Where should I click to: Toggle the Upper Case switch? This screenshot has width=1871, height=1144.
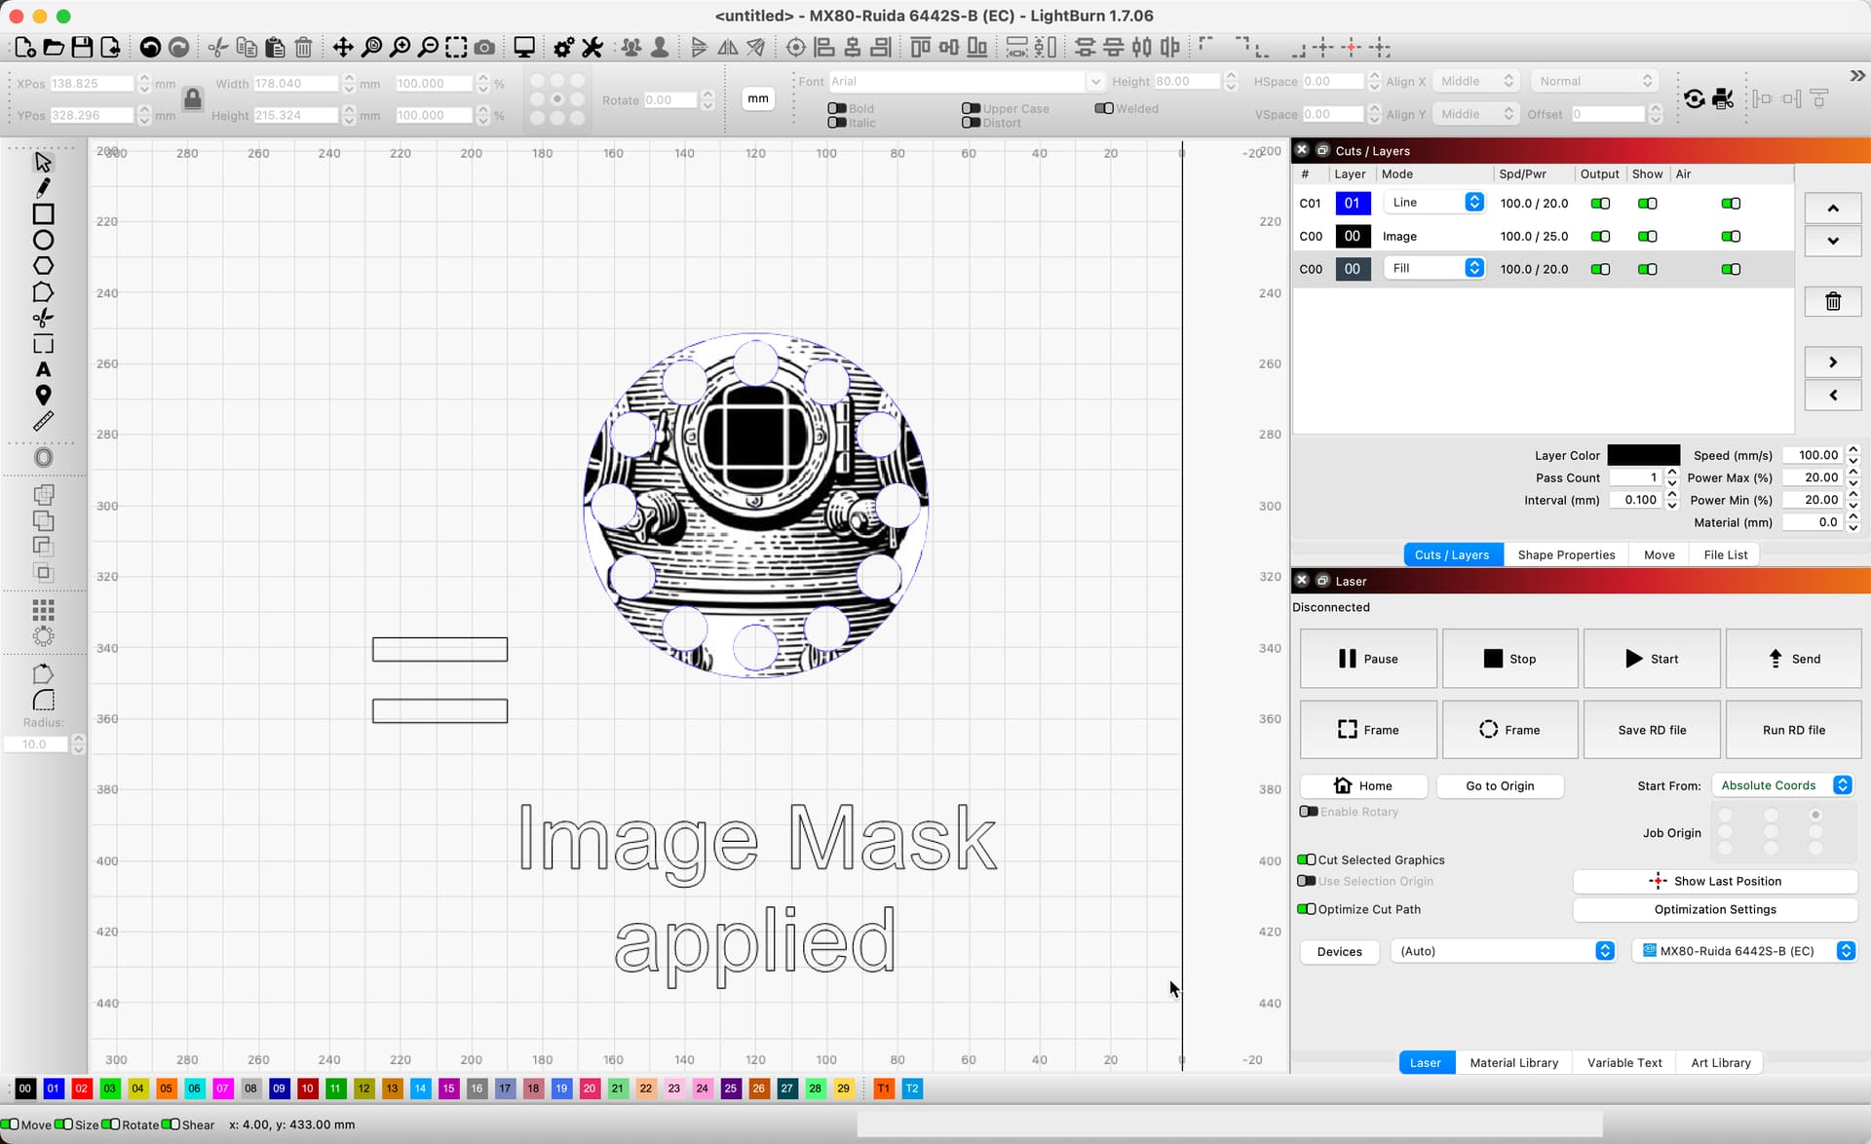[x=970, y=108]
